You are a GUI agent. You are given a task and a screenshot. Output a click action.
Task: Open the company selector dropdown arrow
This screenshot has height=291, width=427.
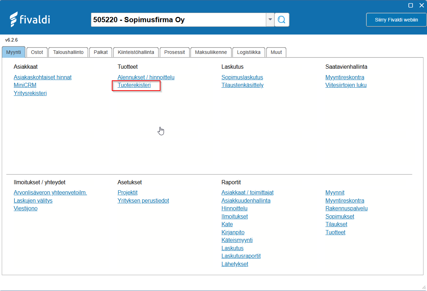pos(270,20)
